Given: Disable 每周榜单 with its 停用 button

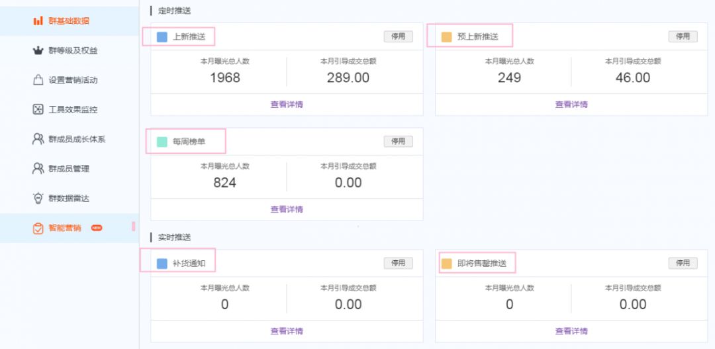Looking at the screenshot, I should [x=398, y=141].
